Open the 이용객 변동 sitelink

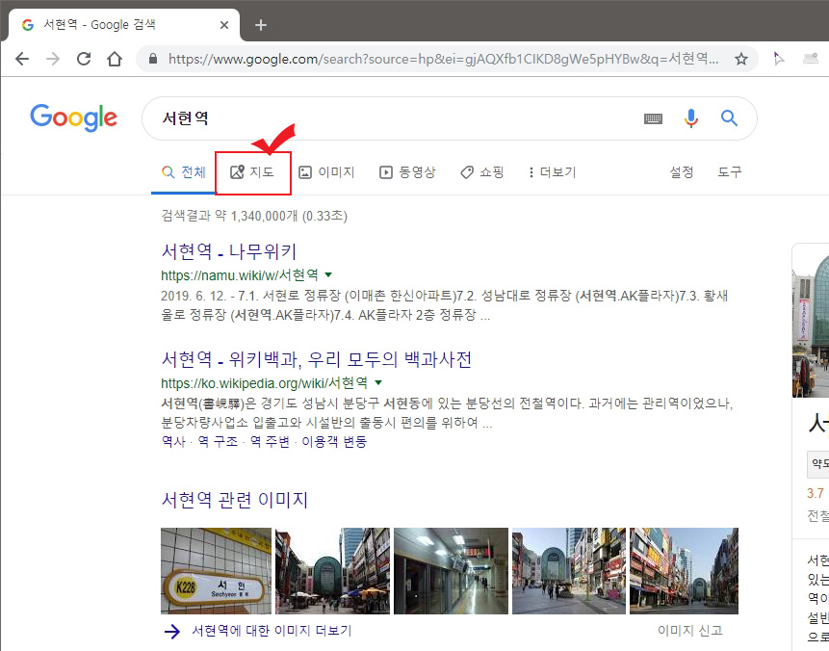334,442
